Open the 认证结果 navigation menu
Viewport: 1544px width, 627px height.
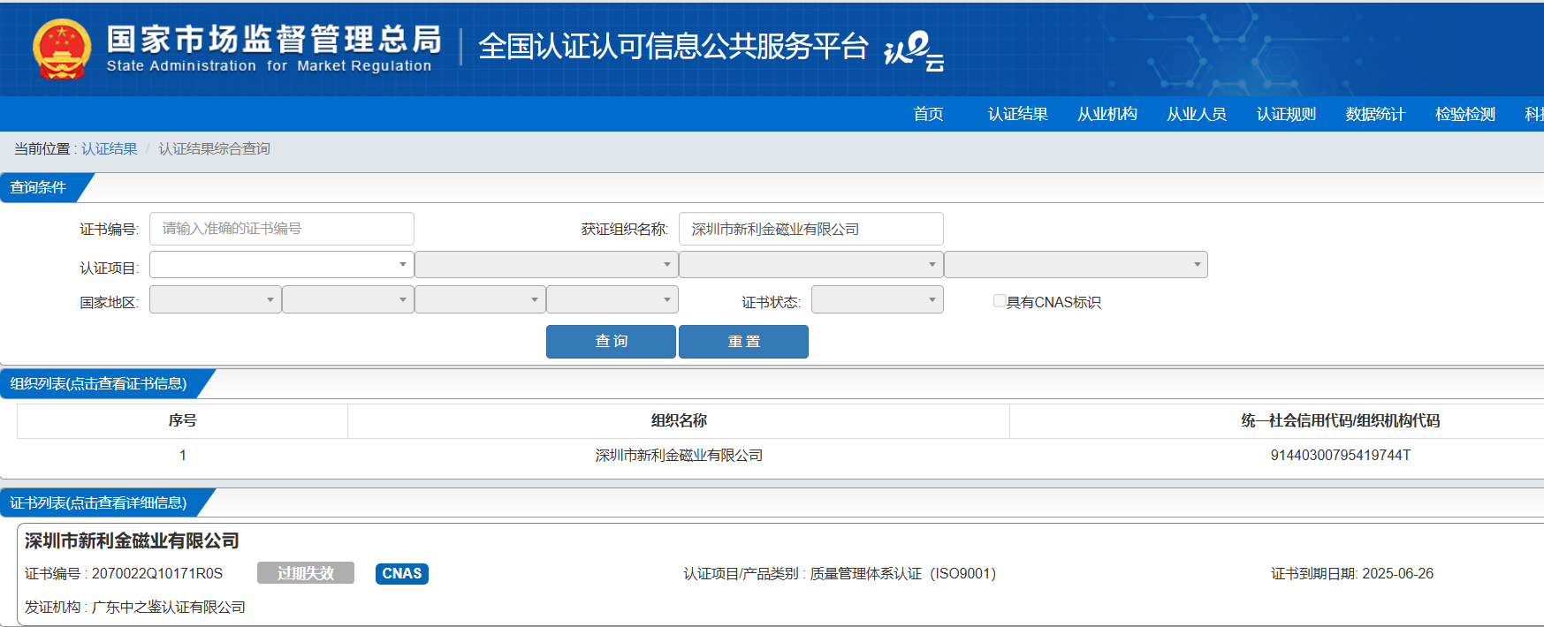(x=1017, y=114)
